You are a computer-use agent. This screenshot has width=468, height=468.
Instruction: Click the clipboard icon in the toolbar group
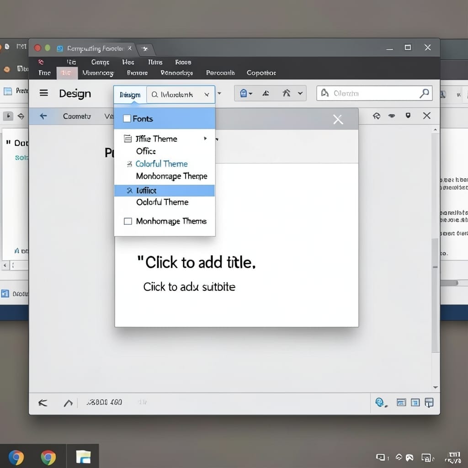243,93
